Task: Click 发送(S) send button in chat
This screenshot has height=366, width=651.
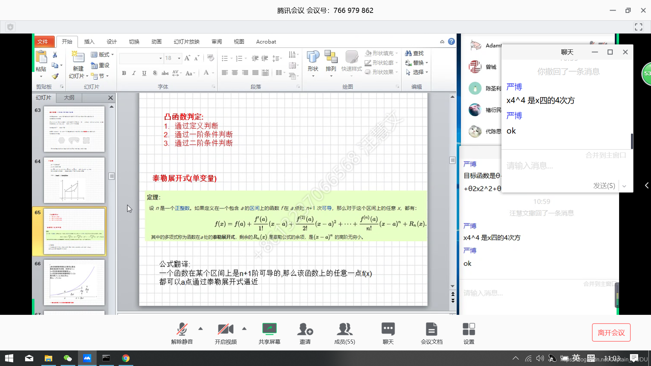Action: pyautogui.click(x=604, y=186)
